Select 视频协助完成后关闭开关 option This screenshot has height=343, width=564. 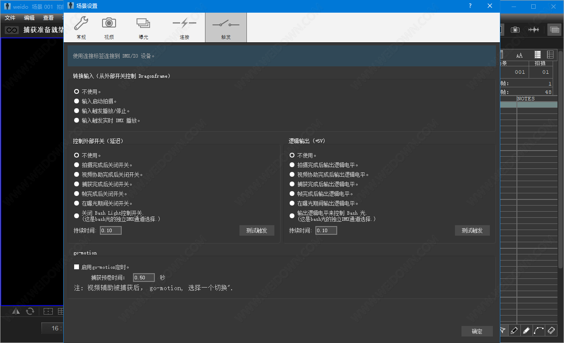[108, 175]
